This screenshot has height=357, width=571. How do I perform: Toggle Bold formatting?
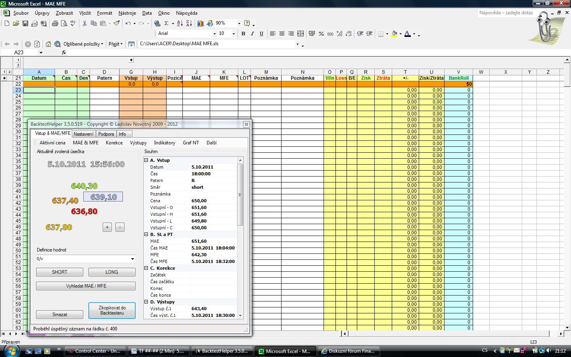tap(243, 34)
